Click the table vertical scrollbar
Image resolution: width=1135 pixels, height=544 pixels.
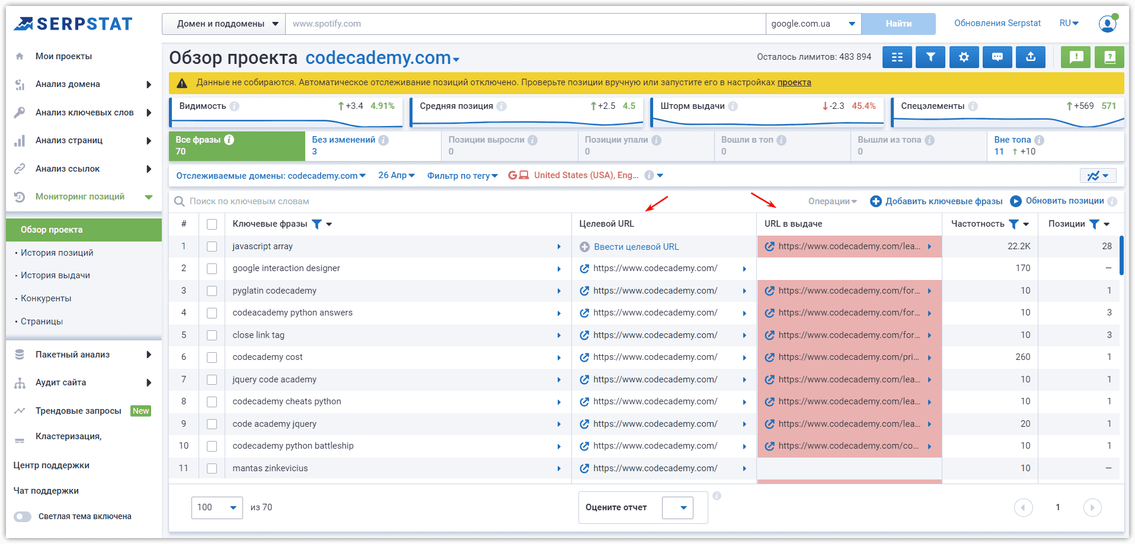1121,256
